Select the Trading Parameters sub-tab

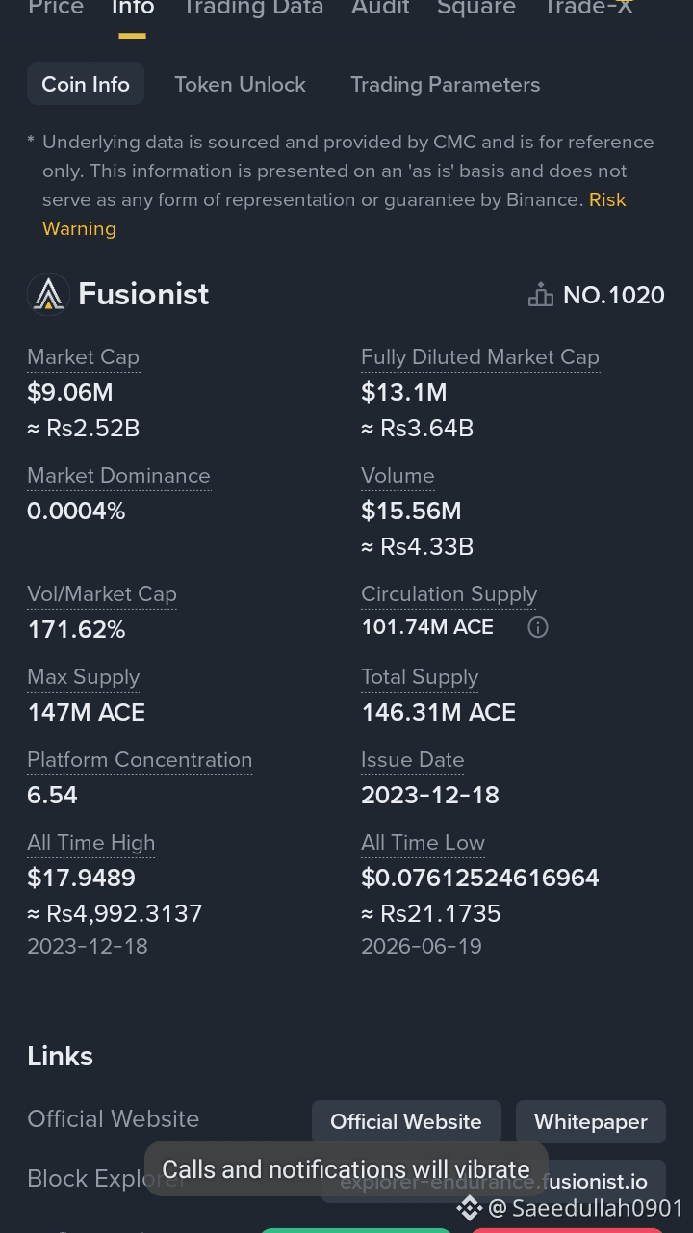point(446,85)
